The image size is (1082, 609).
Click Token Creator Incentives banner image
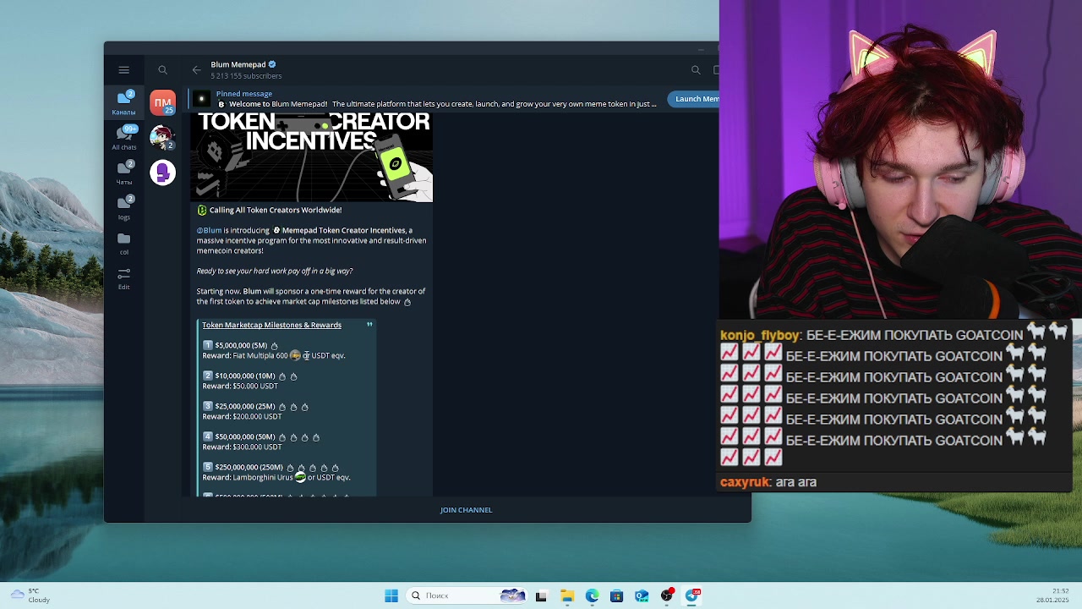tap(312, 157)
